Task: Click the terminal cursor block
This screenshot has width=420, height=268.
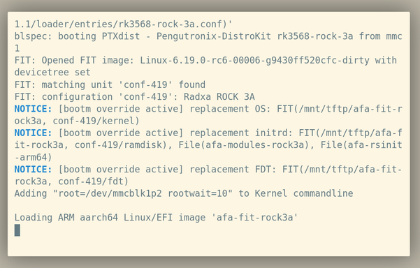Action: [17, 230]
